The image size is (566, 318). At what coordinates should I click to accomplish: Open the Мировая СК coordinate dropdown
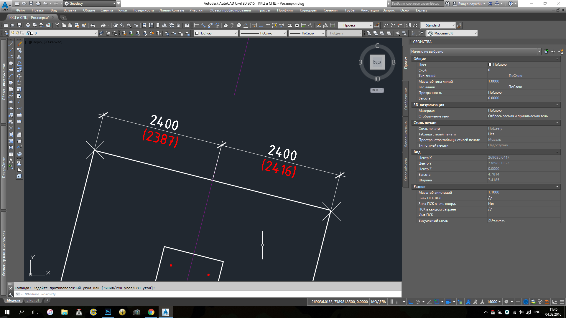(475, 33)
